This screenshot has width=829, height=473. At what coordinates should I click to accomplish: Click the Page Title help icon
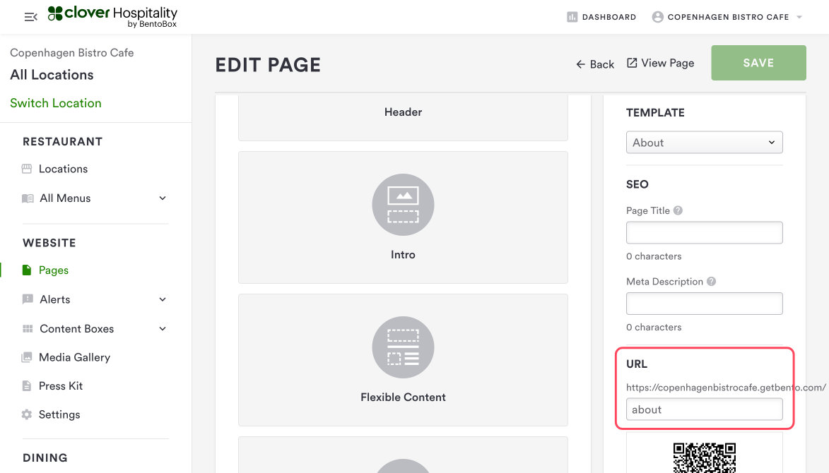[x=678, y=210]
